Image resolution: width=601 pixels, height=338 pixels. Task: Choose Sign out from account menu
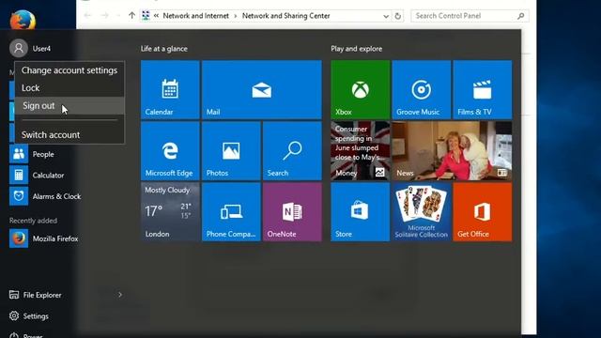click(69, 106)
